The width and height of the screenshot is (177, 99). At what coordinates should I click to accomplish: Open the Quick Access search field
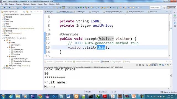tap(155, 7)
